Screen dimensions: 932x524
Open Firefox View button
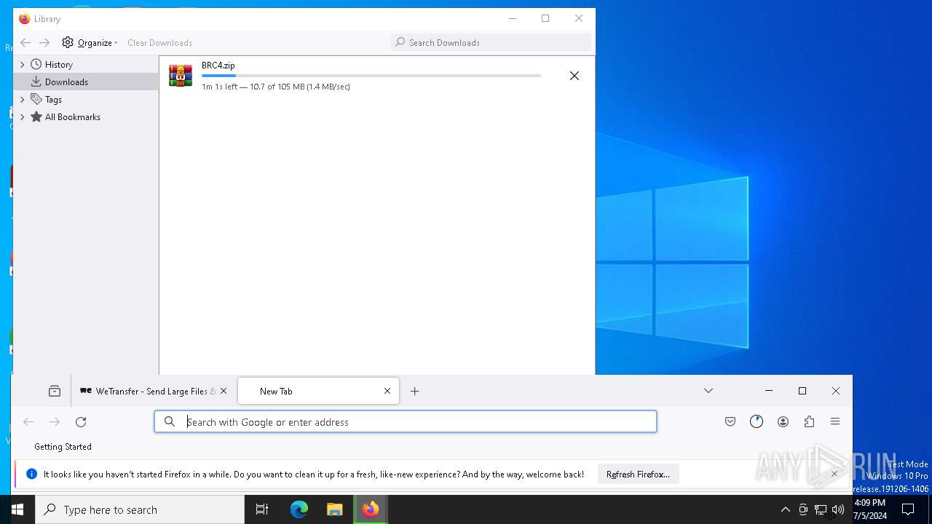pos(55,391)
